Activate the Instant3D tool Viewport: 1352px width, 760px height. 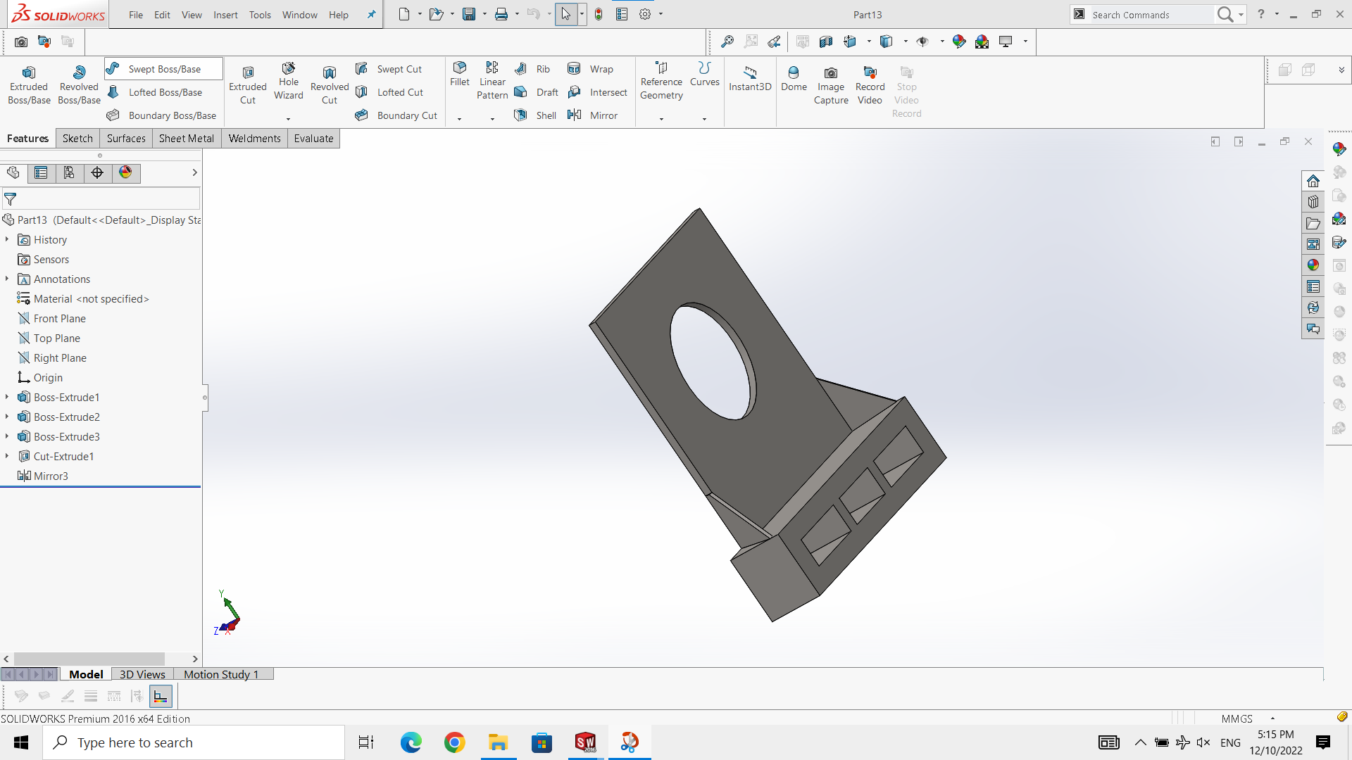750,78
